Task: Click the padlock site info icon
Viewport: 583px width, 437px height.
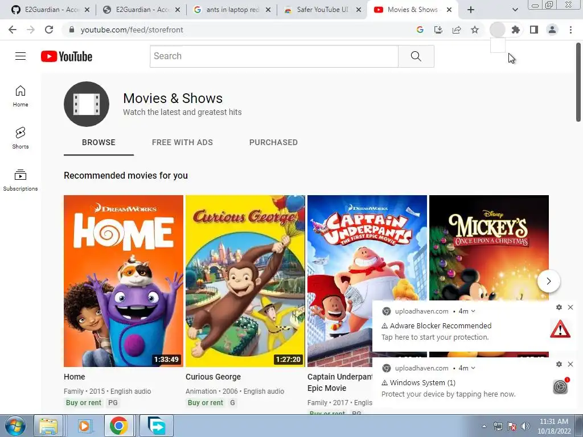Action: [72, 30]
